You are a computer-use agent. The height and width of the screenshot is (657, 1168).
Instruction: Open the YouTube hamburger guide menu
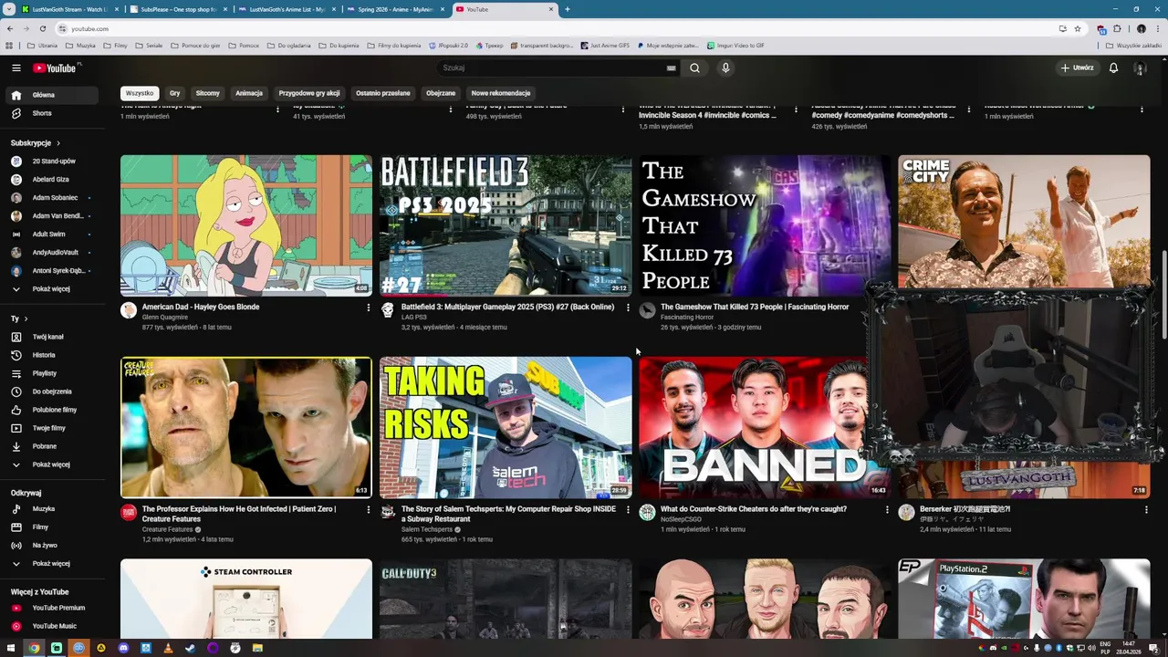16,68
